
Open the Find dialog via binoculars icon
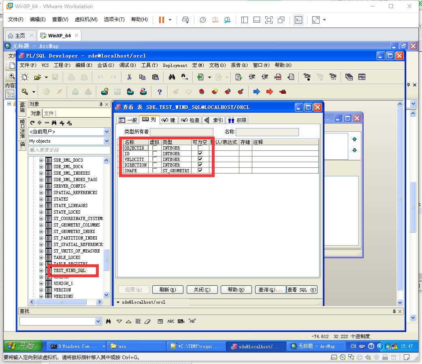[172, 77]
